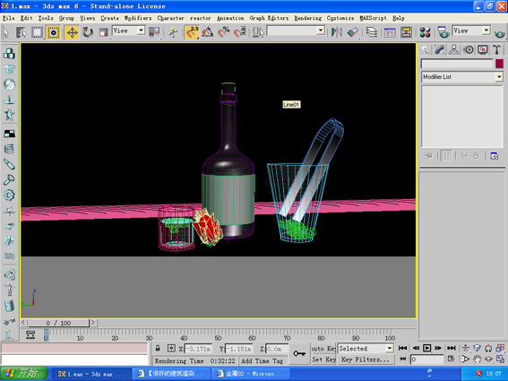Expand the Modifier List dropdown
This screenshot has width=508, height=381.
(x=462, y=77)
